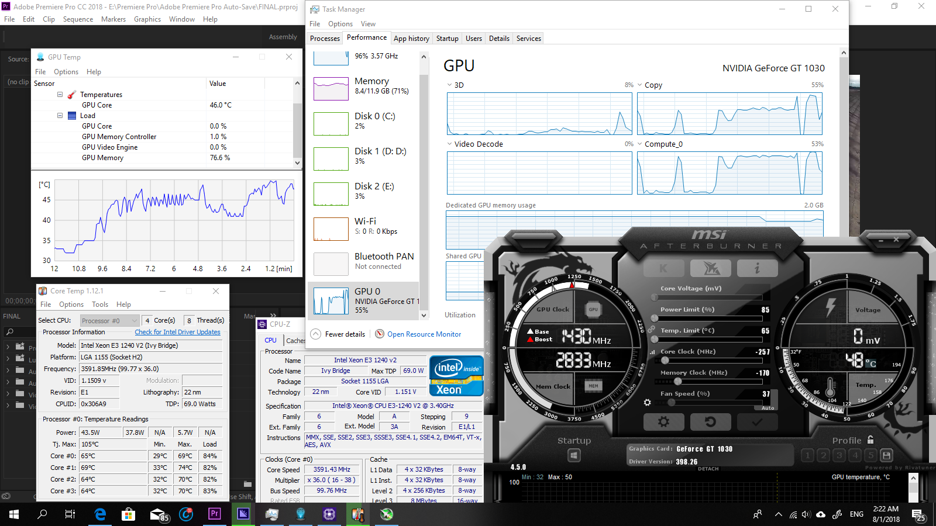Switch to the Startup tab in Task Manager
This screenshot has height=526, width=936.
tap(448, 39)
